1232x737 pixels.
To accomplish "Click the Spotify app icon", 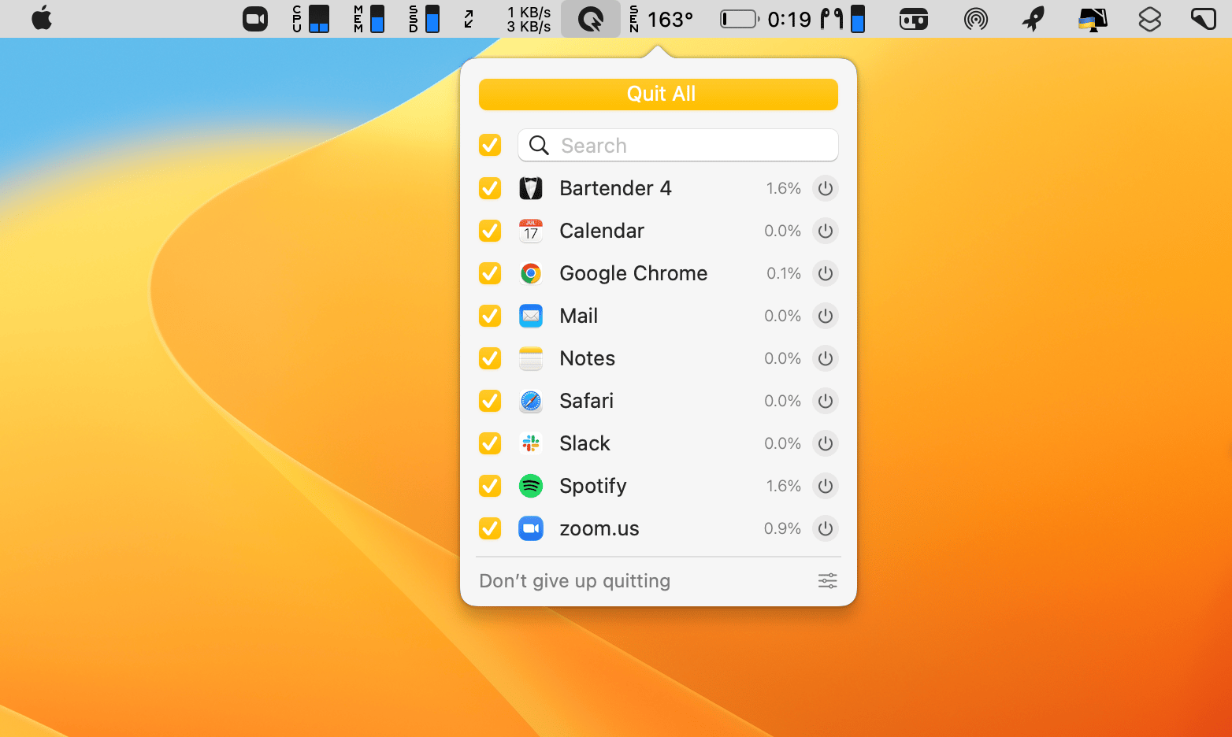I will point(531,486).
